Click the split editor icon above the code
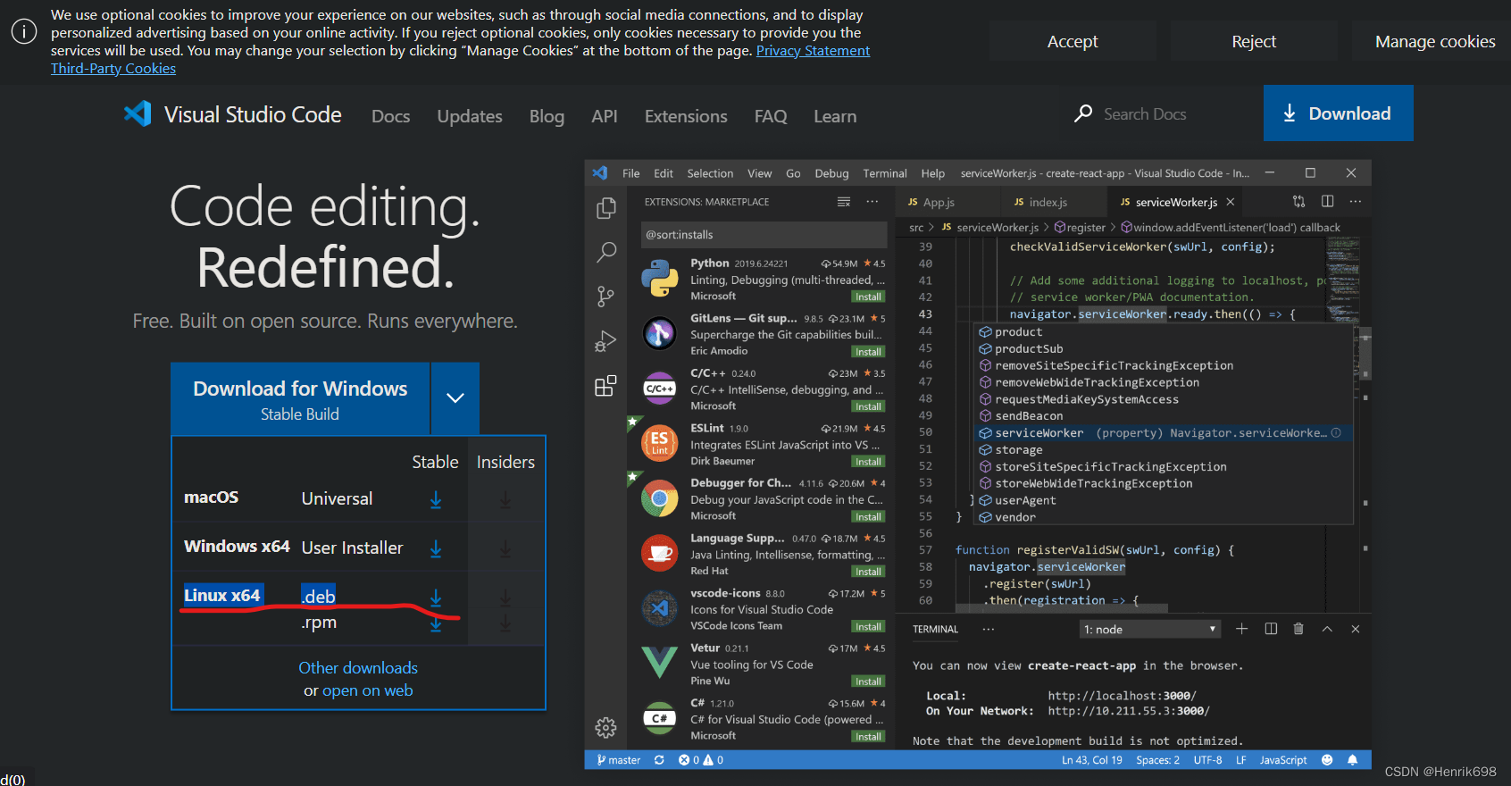The image size is (1511, 786). point(1328,202)
